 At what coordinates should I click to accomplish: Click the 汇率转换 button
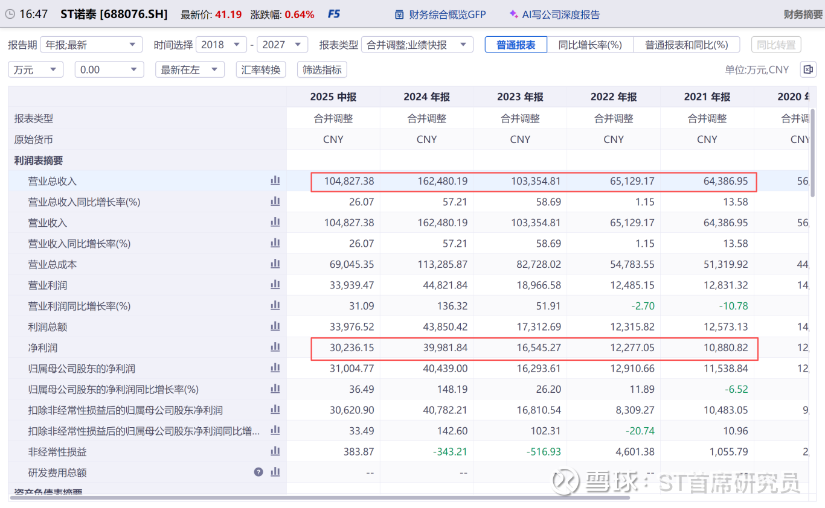pos(261,69)
